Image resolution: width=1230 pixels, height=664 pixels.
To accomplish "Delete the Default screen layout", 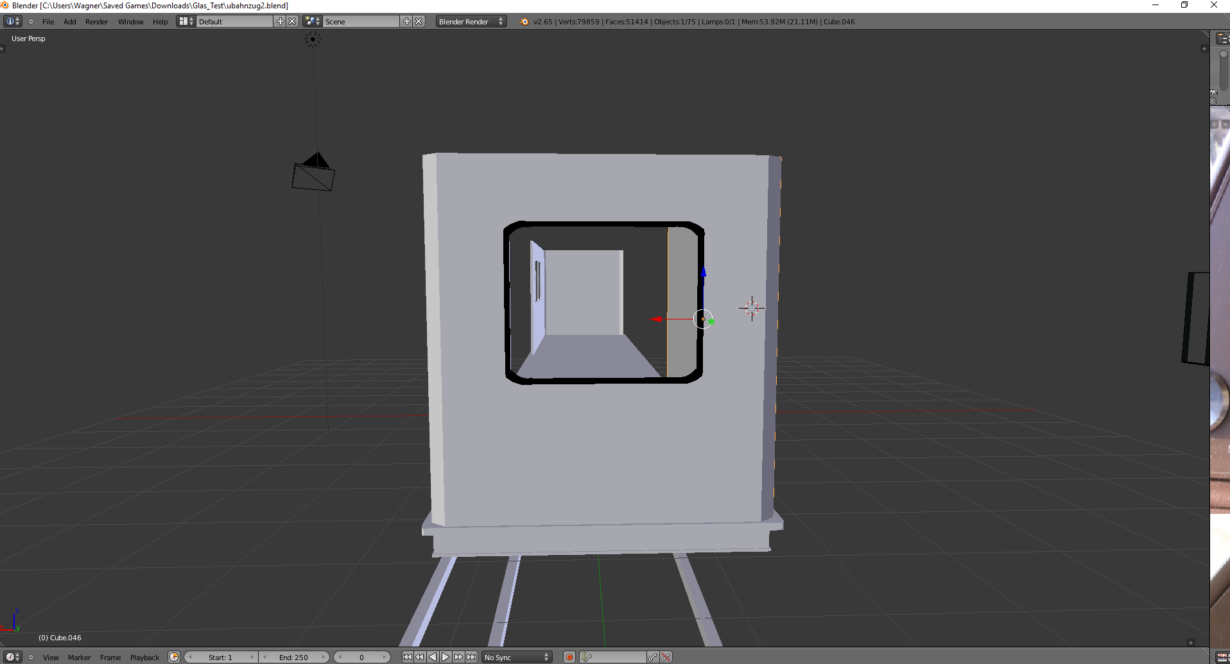I will (293, 21).
